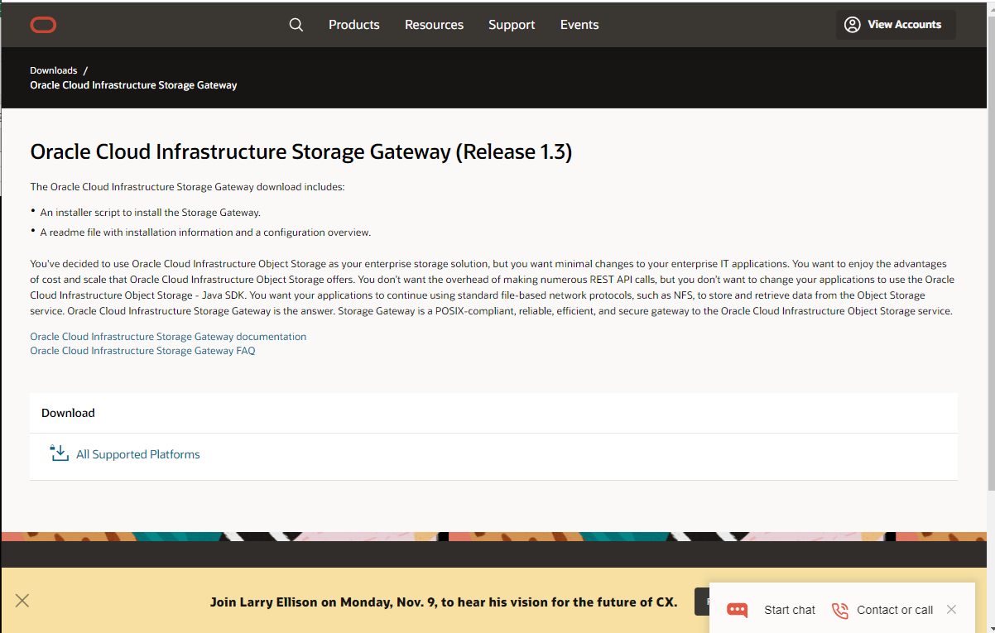Select the Start chat text
The image size is (995, 633).
pos(789,610)
